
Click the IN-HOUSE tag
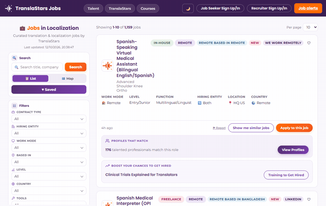point(162,43)
